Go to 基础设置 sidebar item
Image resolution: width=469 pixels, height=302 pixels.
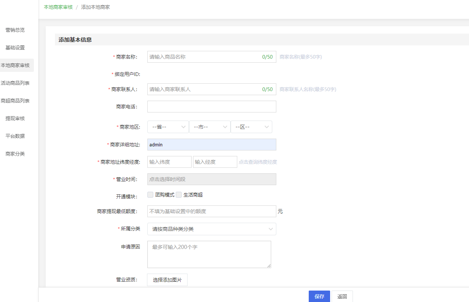click(15, 48)
